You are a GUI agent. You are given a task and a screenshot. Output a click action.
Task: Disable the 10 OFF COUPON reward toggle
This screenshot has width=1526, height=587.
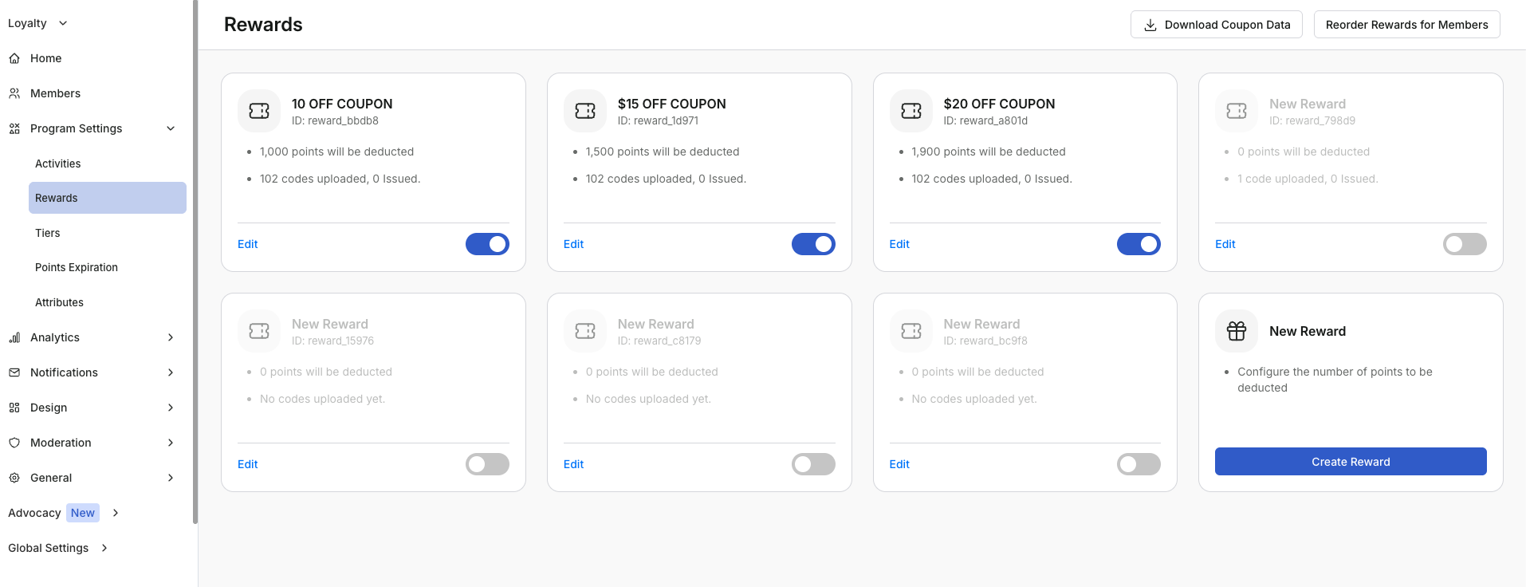click(487, 244)
